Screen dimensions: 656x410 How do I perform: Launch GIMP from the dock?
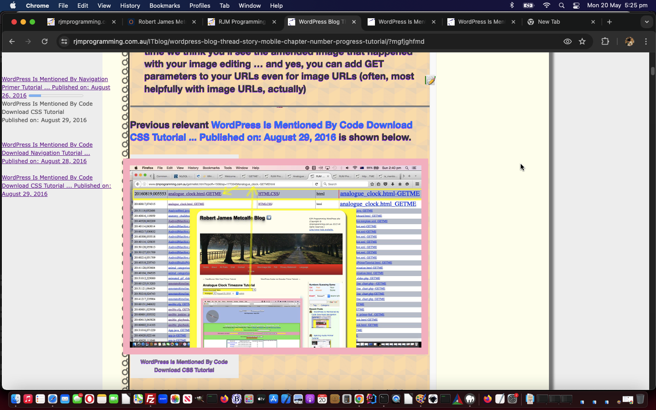tap(200, 399)
